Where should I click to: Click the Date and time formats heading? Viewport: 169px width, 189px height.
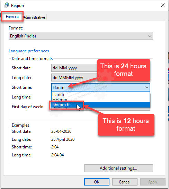click(x=32, y=59)
